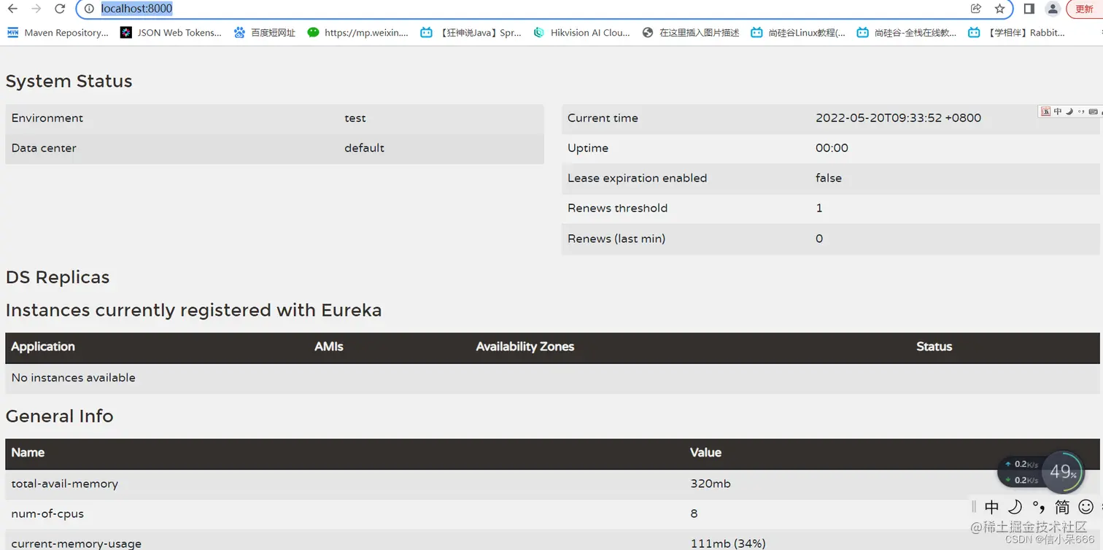Click the Lease expiration enabled value 'false'
1103x550 pixels.
[829, 178]
